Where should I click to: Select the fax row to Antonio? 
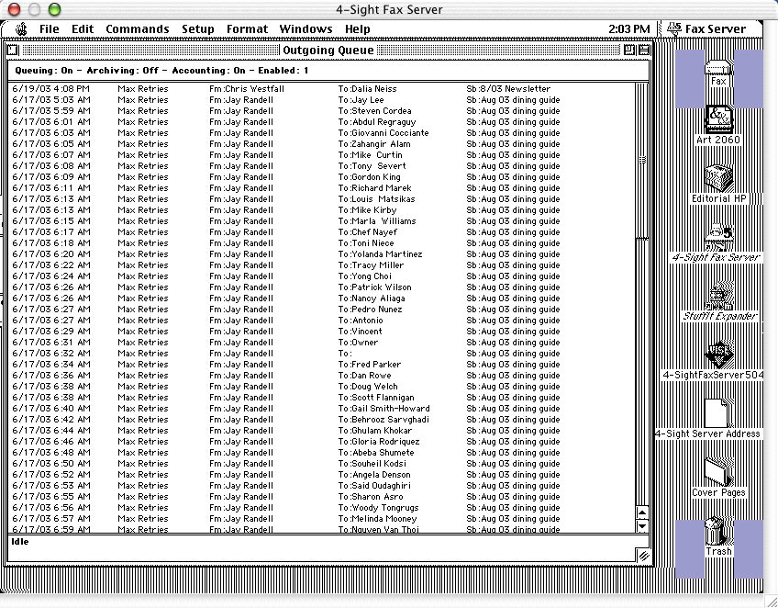pyautogui.click(x=321, y=321)
